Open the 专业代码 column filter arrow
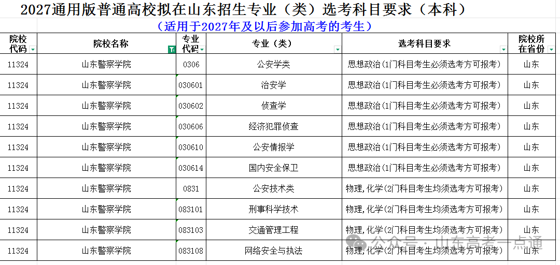The height and width of the screenshot is (265, 560). coord(202,50)
